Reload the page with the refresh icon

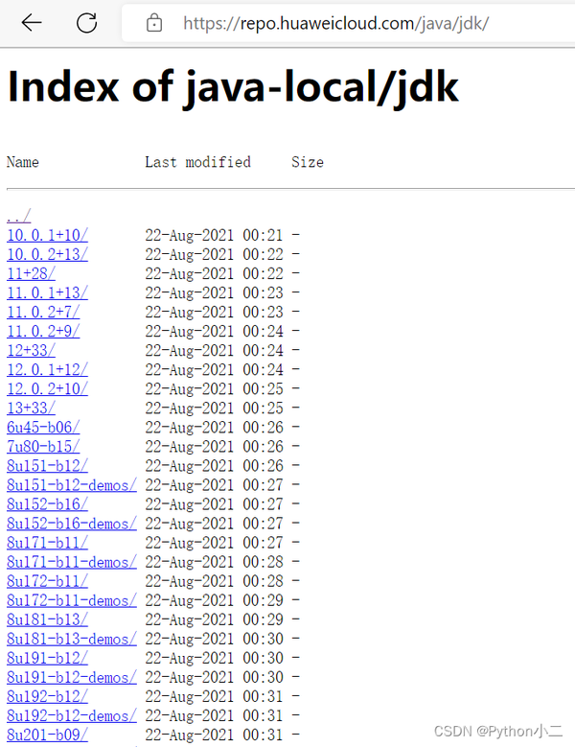click(x=86, y=22)
